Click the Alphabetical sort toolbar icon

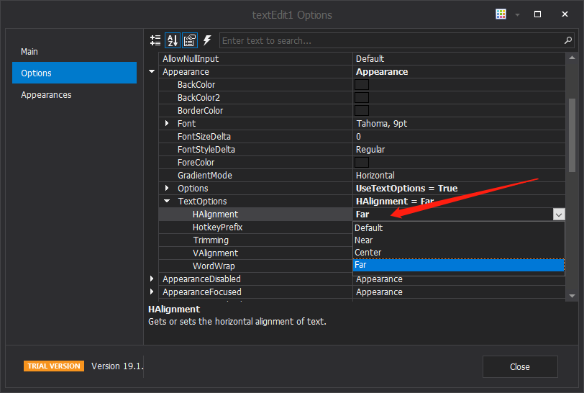point(173,40)
